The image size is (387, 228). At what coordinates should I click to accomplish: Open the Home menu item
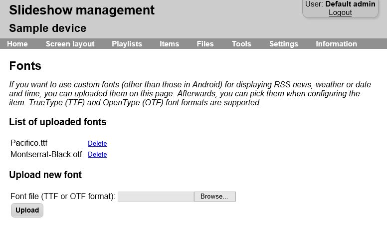[x=17, y=44]
